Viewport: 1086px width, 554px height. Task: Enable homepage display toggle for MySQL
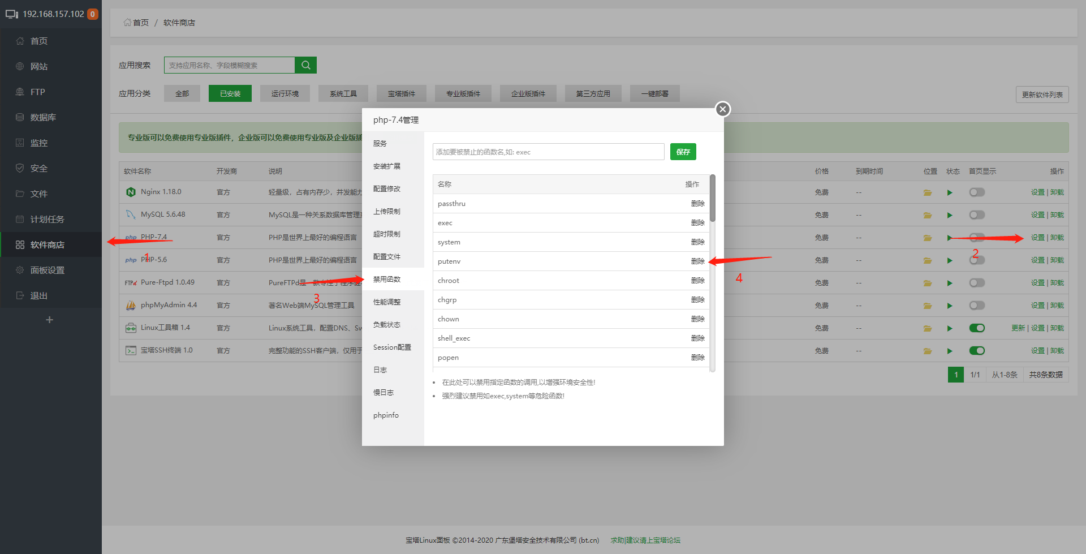tap(977, 215)
